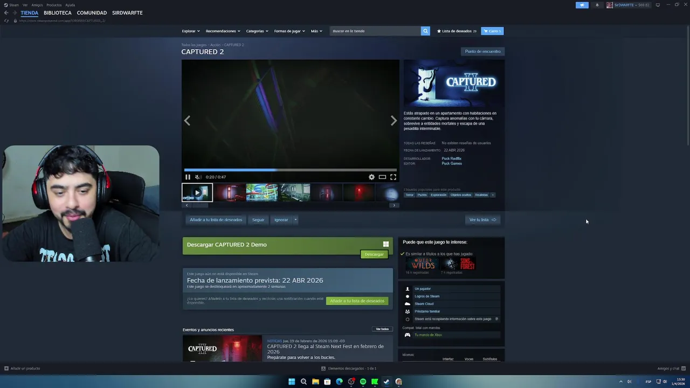Image resolution: width=690 pixels, height=388 pixels.
Task: Toggle theater mode on the video player
Action: pos(382,177)
